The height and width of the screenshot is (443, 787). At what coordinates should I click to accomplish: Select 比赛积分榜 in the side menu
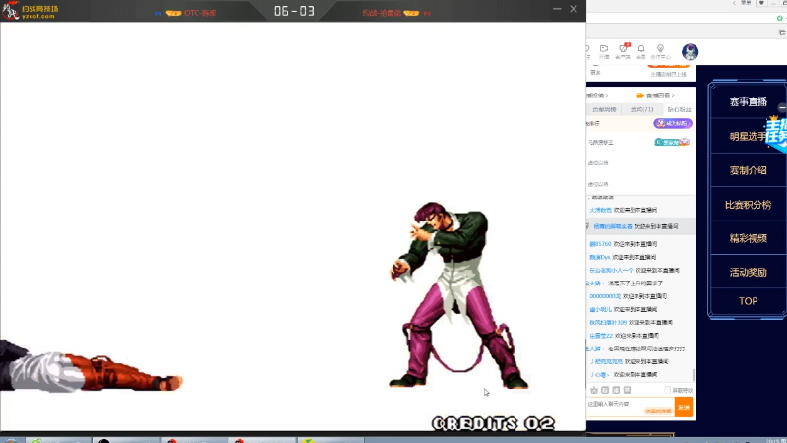[748, 205]
